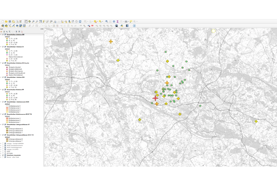Uncheck the Umweltrisiken Untergrundklassen RP layer

click(x=3, y=125)
